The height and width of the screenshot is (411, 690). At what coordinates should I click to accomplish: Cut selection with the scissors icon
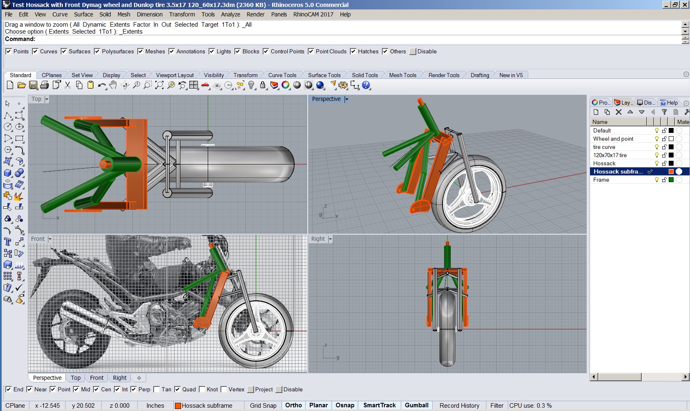coord(68,85)
